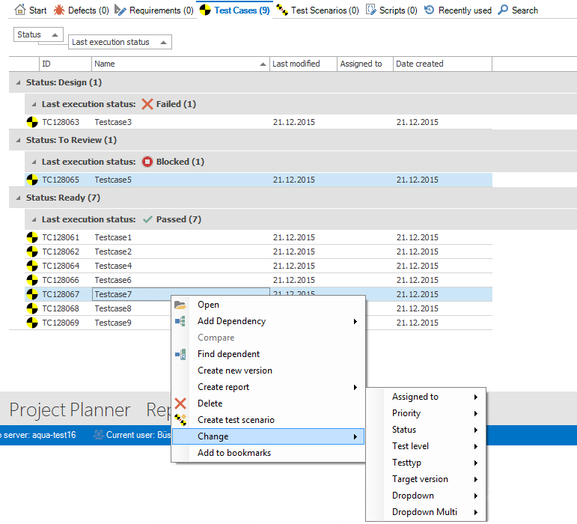The height and width of the screenshot is (524, 577).
Task: Click the Test Scenarios icon in tab bar
Action: click(x=282, y=10)
